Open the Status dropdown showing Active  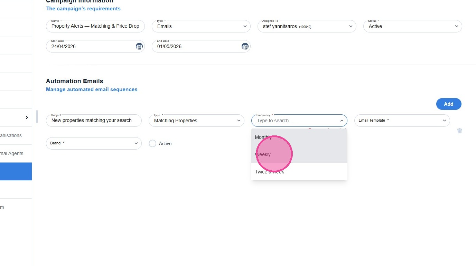point(413,26)
